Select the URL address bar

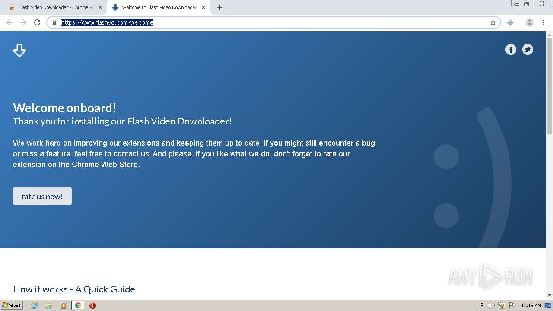tap(273, 22)
